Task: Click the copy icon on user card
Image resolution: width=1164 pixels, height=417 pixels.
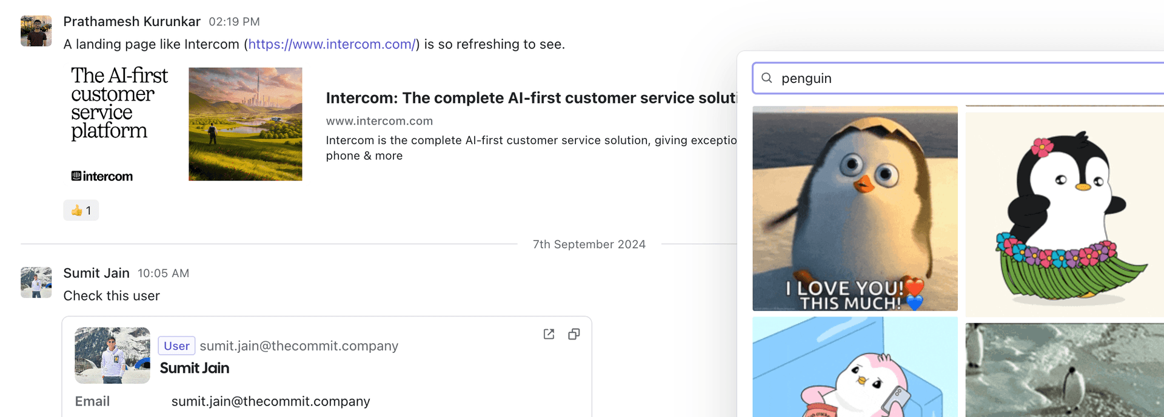Action: [x=574, y=334]
